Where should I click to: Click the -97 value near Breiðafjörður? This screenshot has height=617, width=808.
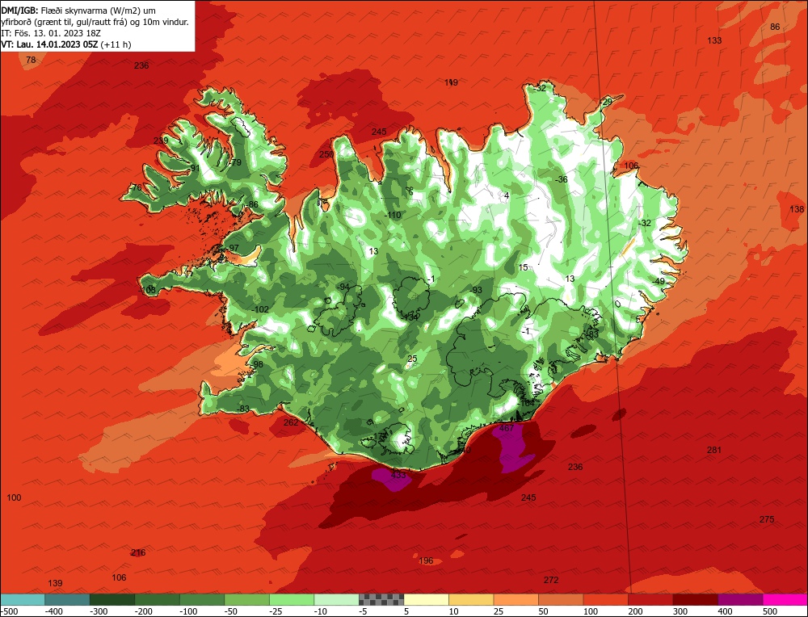(x=233, y=248)
